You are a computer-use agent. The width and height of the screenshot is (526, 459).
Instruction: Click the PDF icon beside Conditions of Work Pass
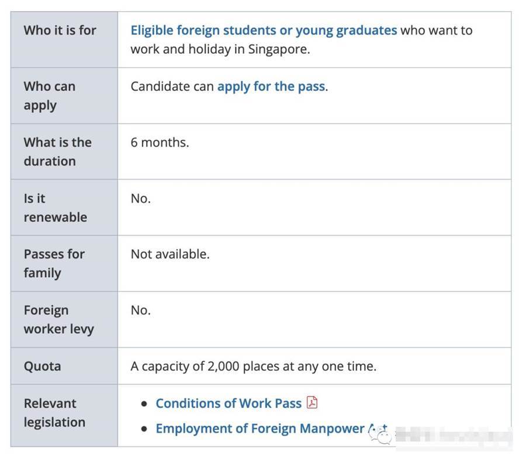pyautogui.click(x=312, y=402)
